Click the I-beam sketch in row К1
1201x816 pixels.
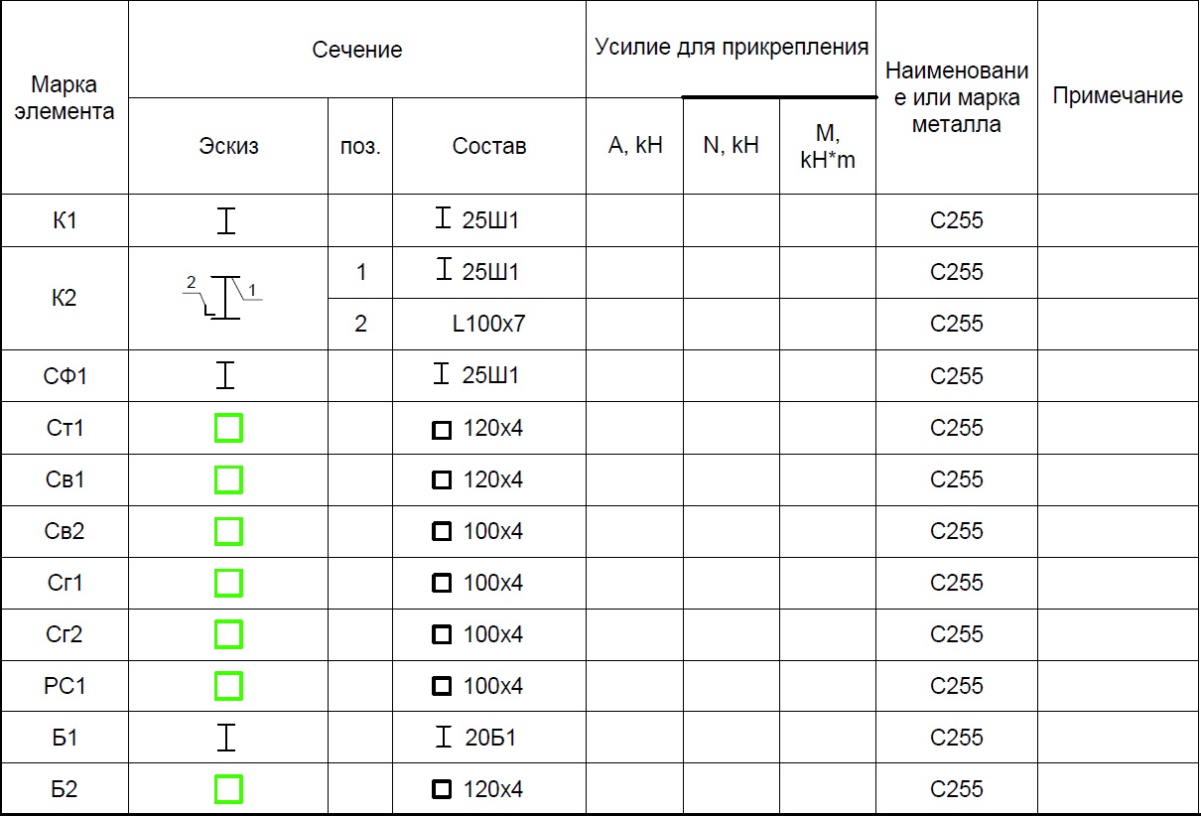(227, 220)
